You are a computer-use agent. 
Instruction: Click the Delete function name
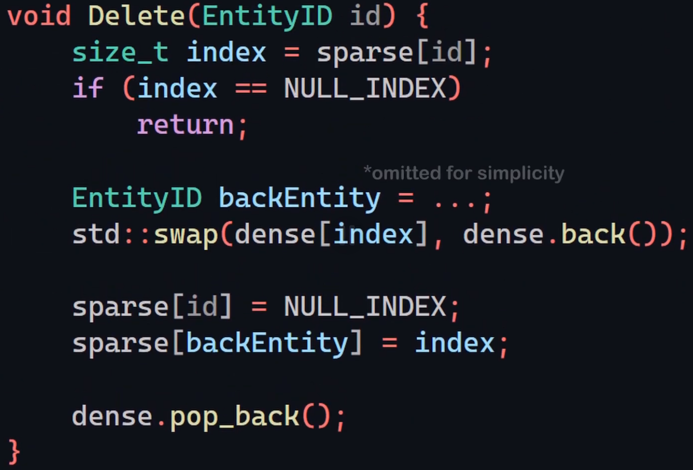pyautogui.click(x=136, y=16)
